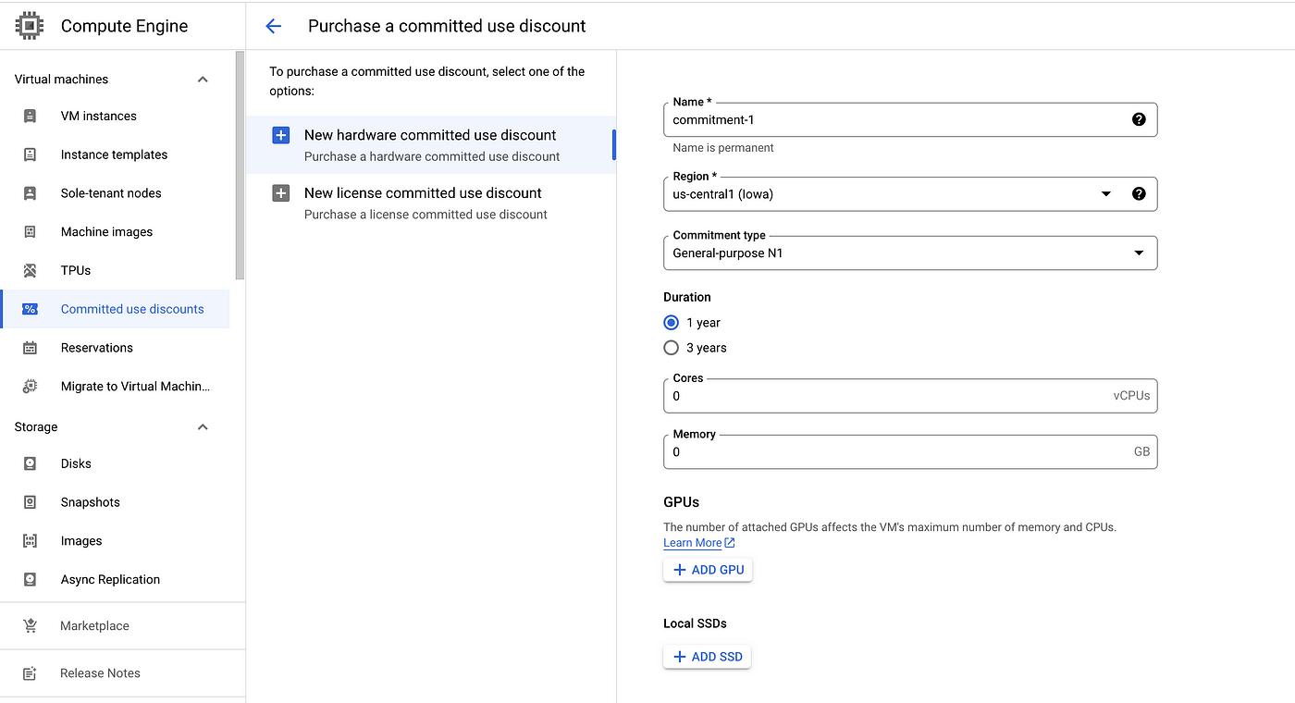This screenshot has height=703, width=1295.
Task: Click the Duration label
Action: (687, 297)
